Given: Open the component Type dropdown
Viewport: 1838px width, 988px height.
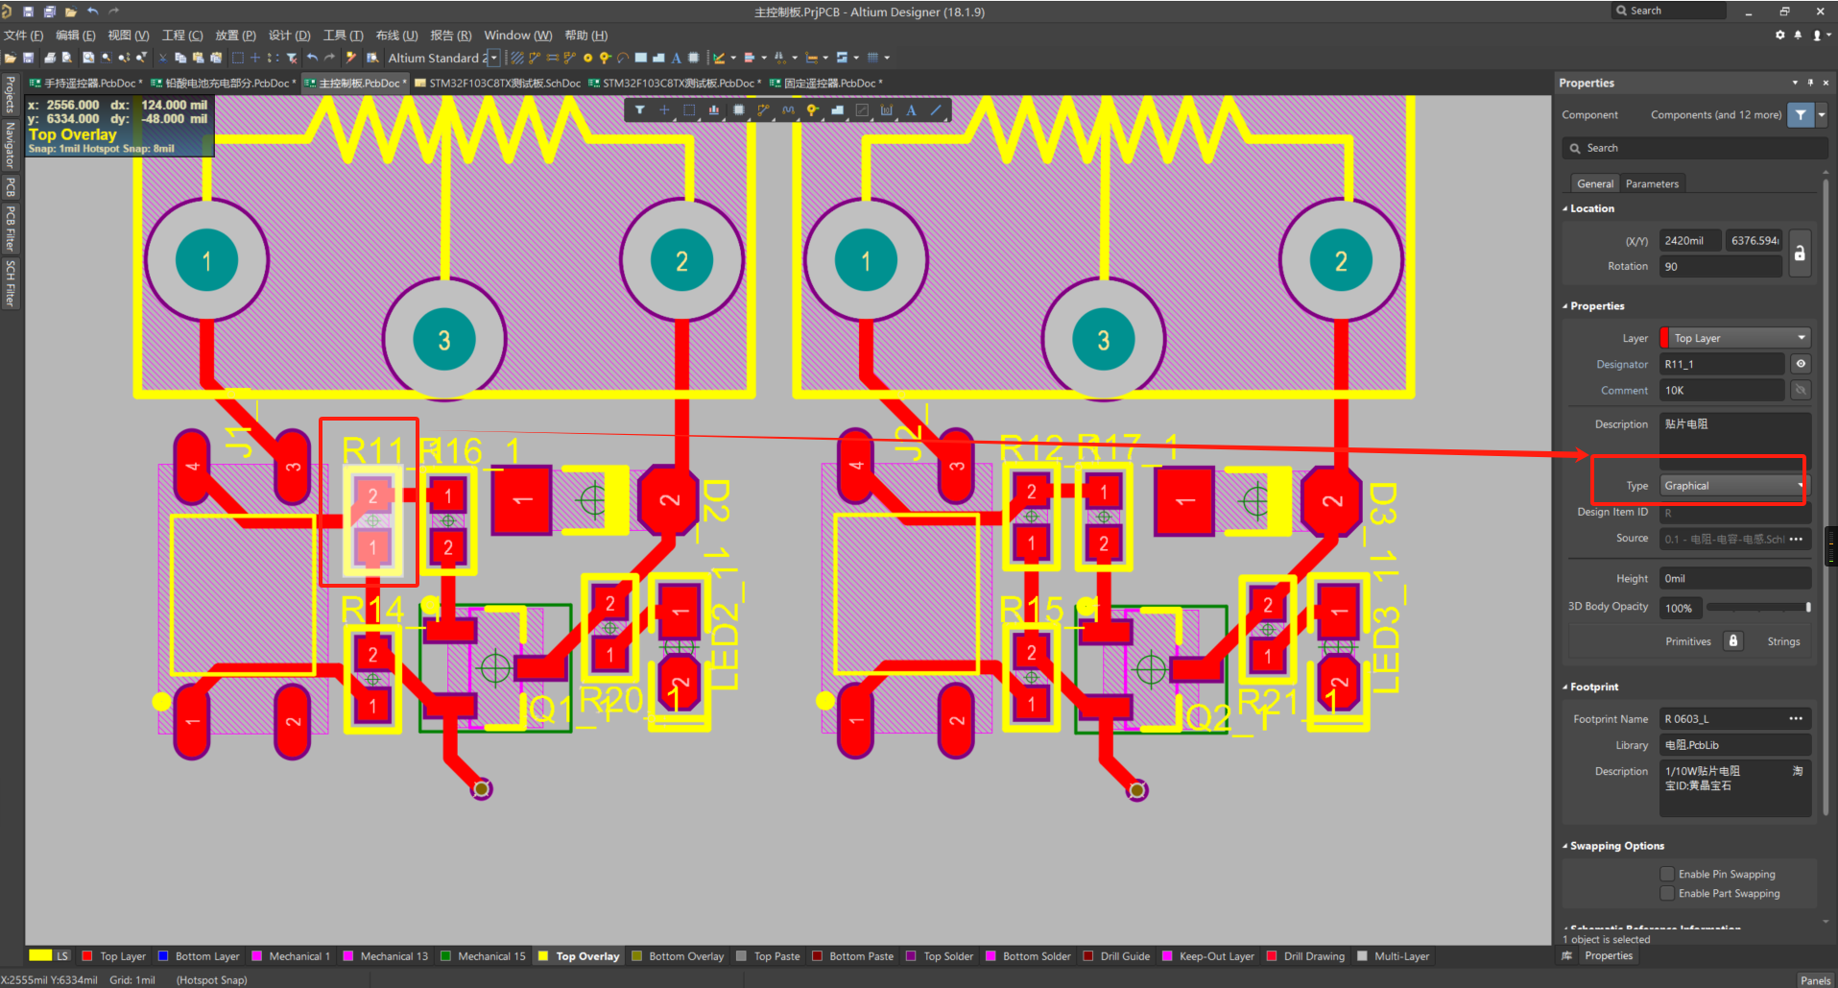Looking at the screenshot, I should 1733,486.
